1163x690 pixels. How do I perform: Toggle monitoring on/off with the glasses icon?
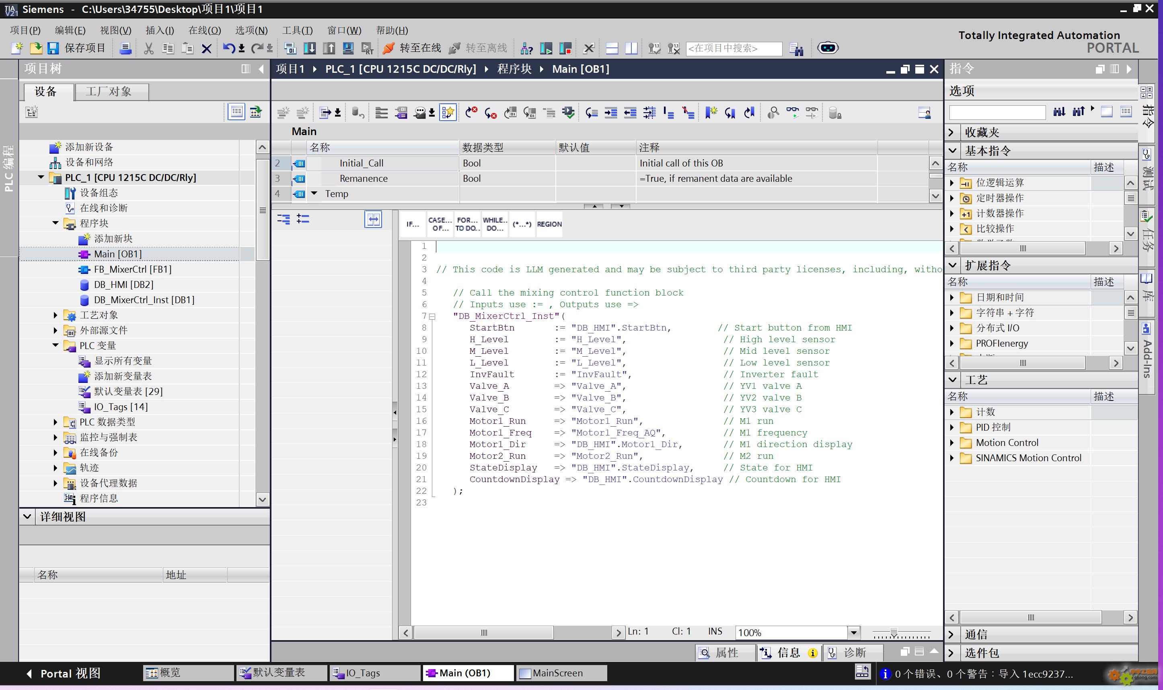(792, 113)
